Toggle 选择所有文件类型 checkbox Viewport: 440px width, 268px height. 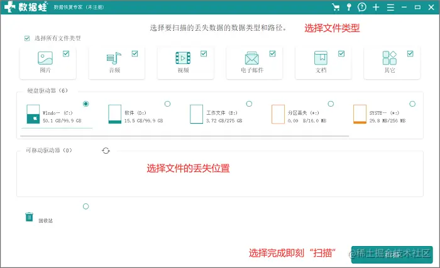(27, 38)
